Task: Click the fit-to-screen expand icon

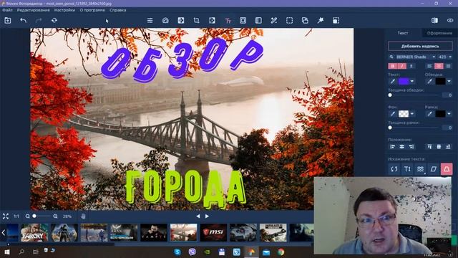Action: click(x=6, y=216)
